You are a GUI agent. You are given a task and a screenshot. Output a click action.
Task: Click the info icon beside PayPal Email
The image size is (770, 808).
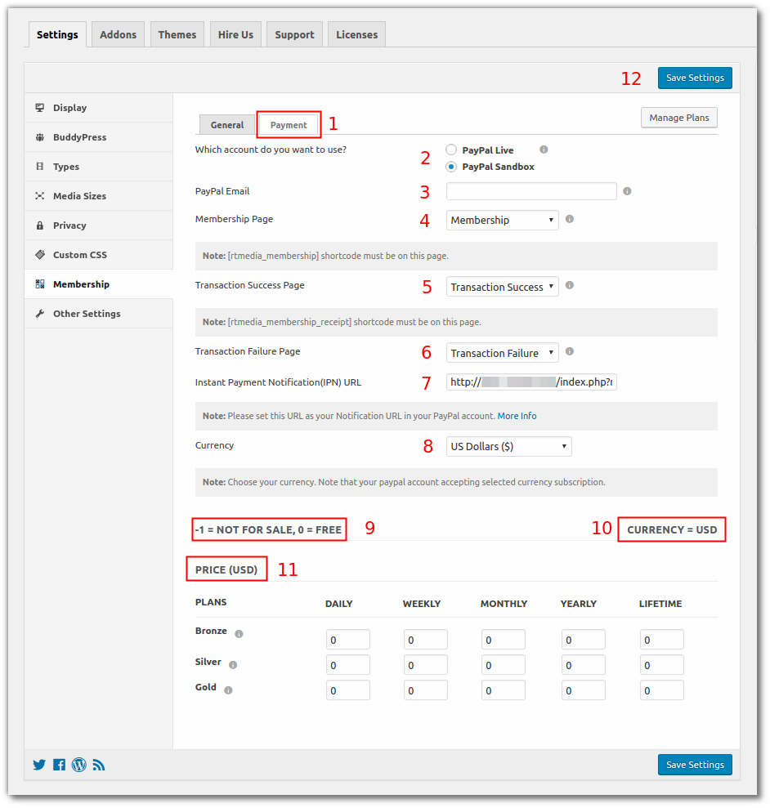[627, 190]
